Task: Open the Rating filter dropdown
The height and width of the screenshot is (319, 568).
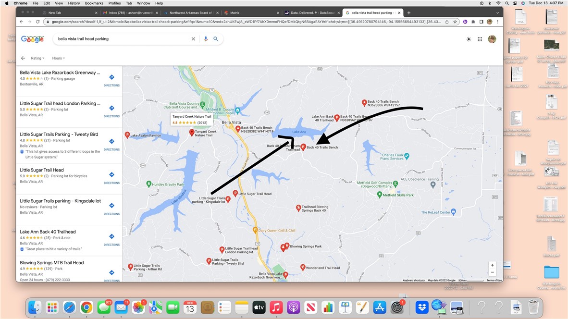Action: (37, 58)
